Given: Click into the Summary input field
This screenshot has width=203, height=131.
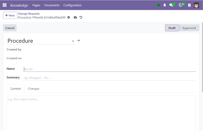Looking at the screenshot, I should (x=109, y=78).
